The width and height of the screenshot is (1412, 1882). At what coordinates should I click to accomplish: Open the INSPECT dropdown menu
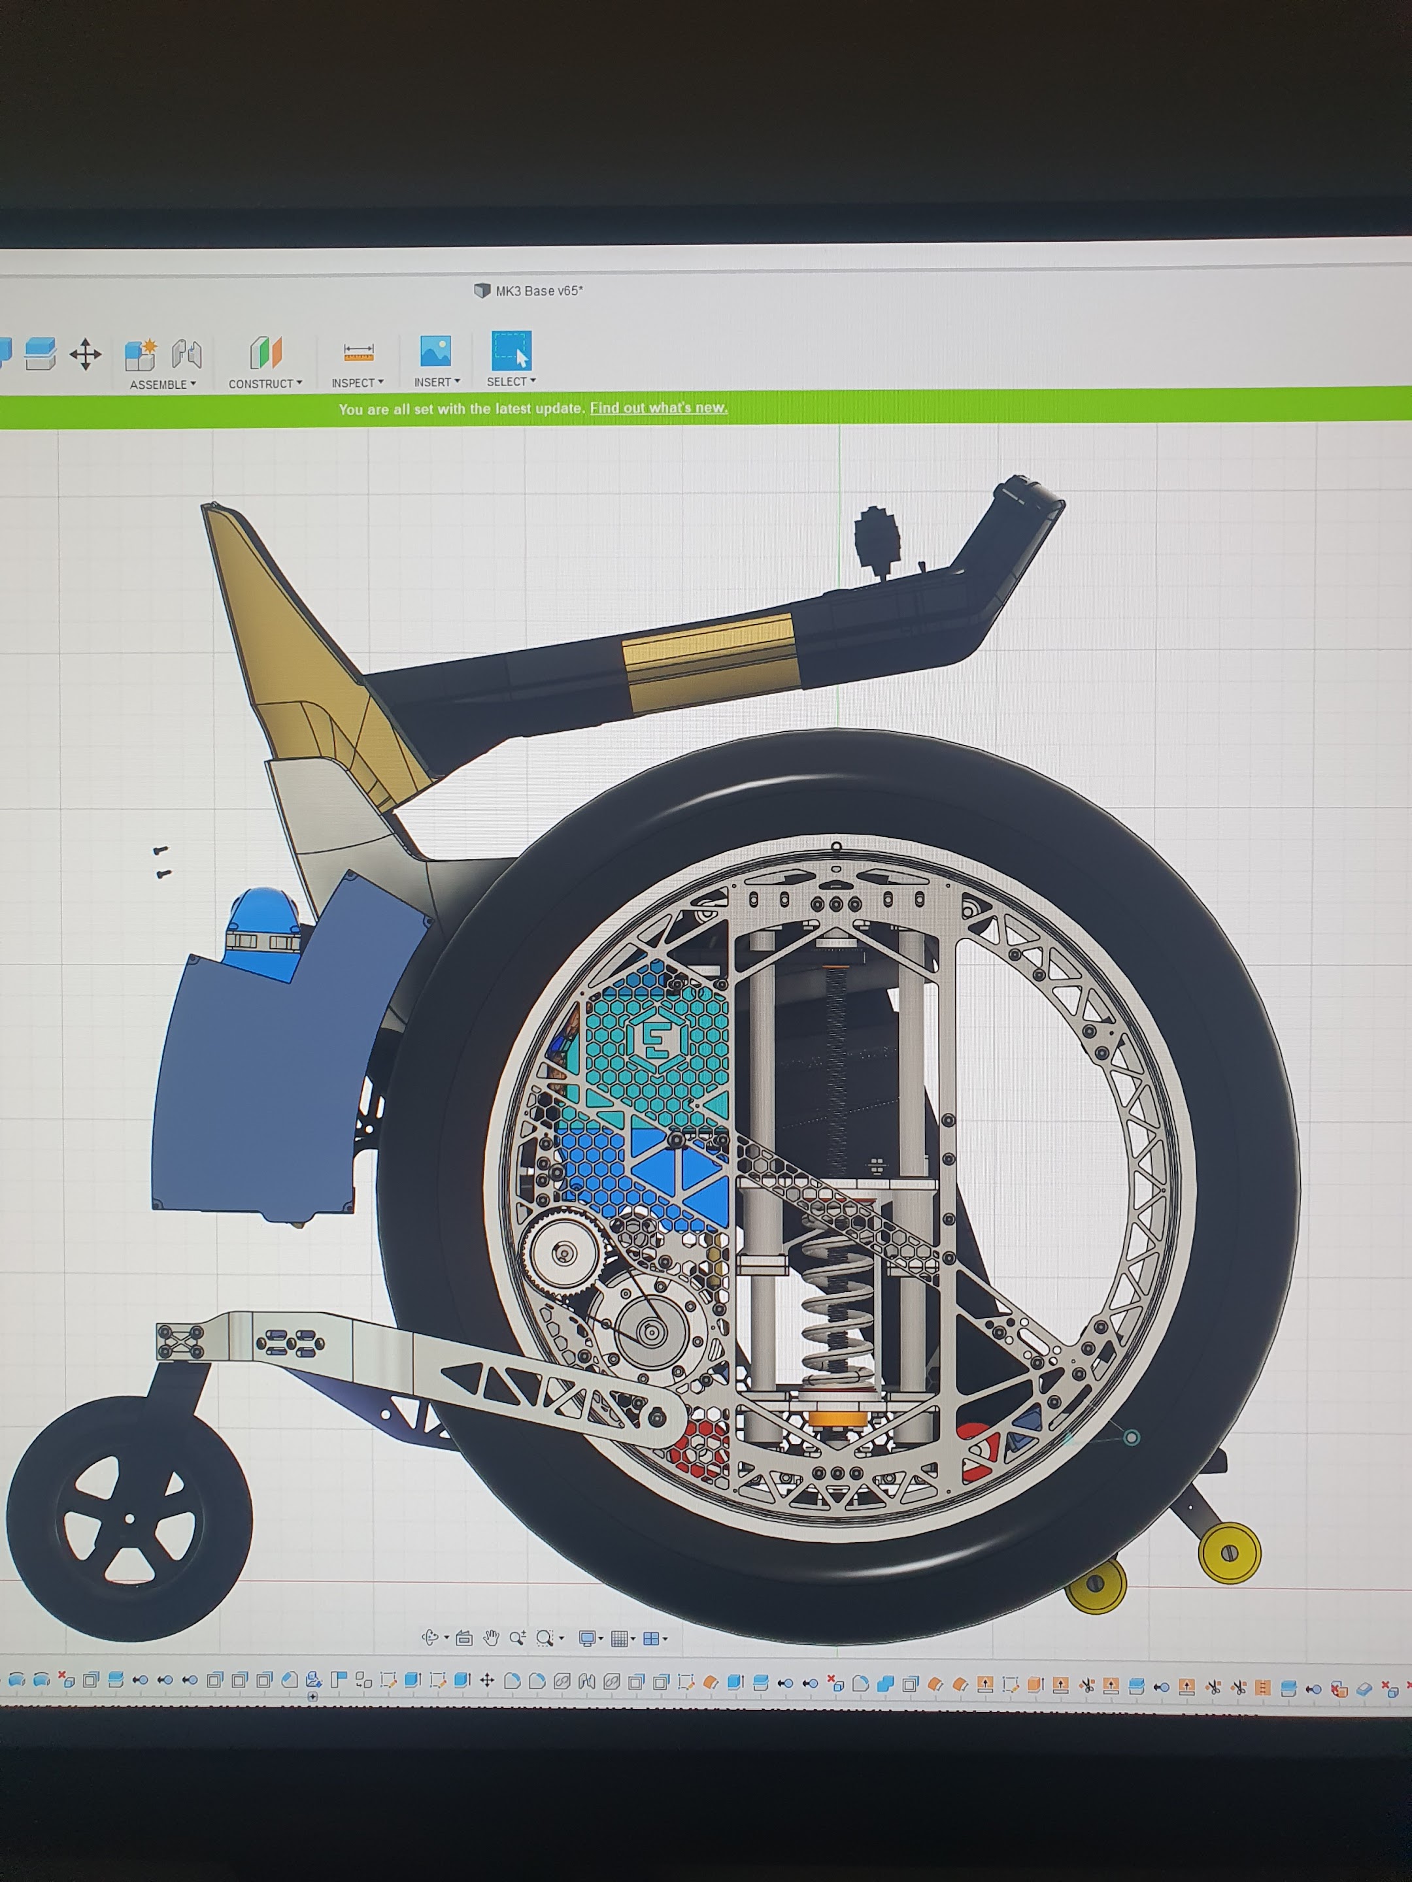[358, 383]
